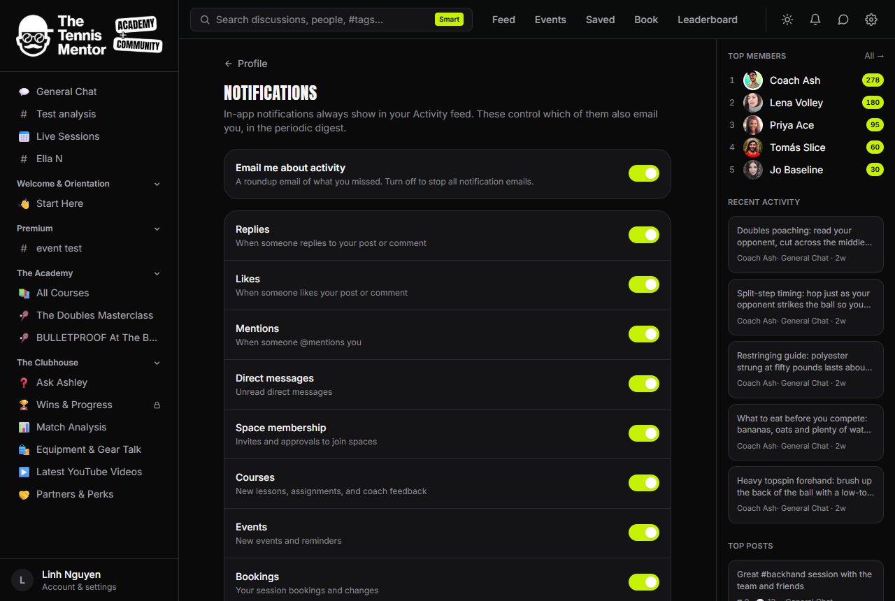Go back to Profile link
The image size is (895, 601).
pos(246,64)
